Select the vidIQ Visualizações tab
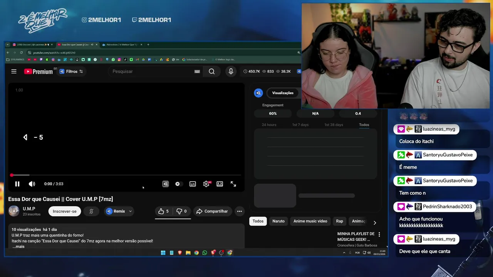The height and width of the screenshot is (277, 493). point(283,93)
